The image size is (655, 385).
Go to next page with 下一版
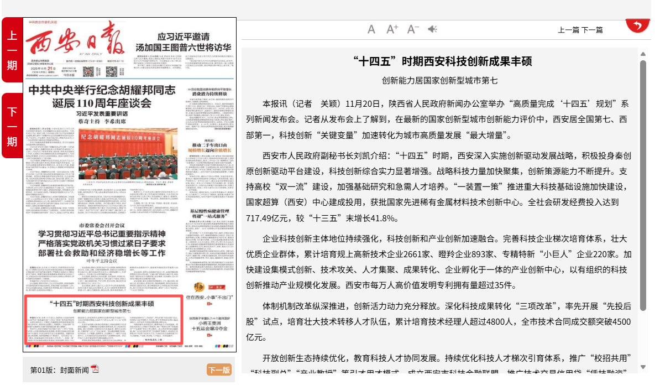click(x=219, y=370)
